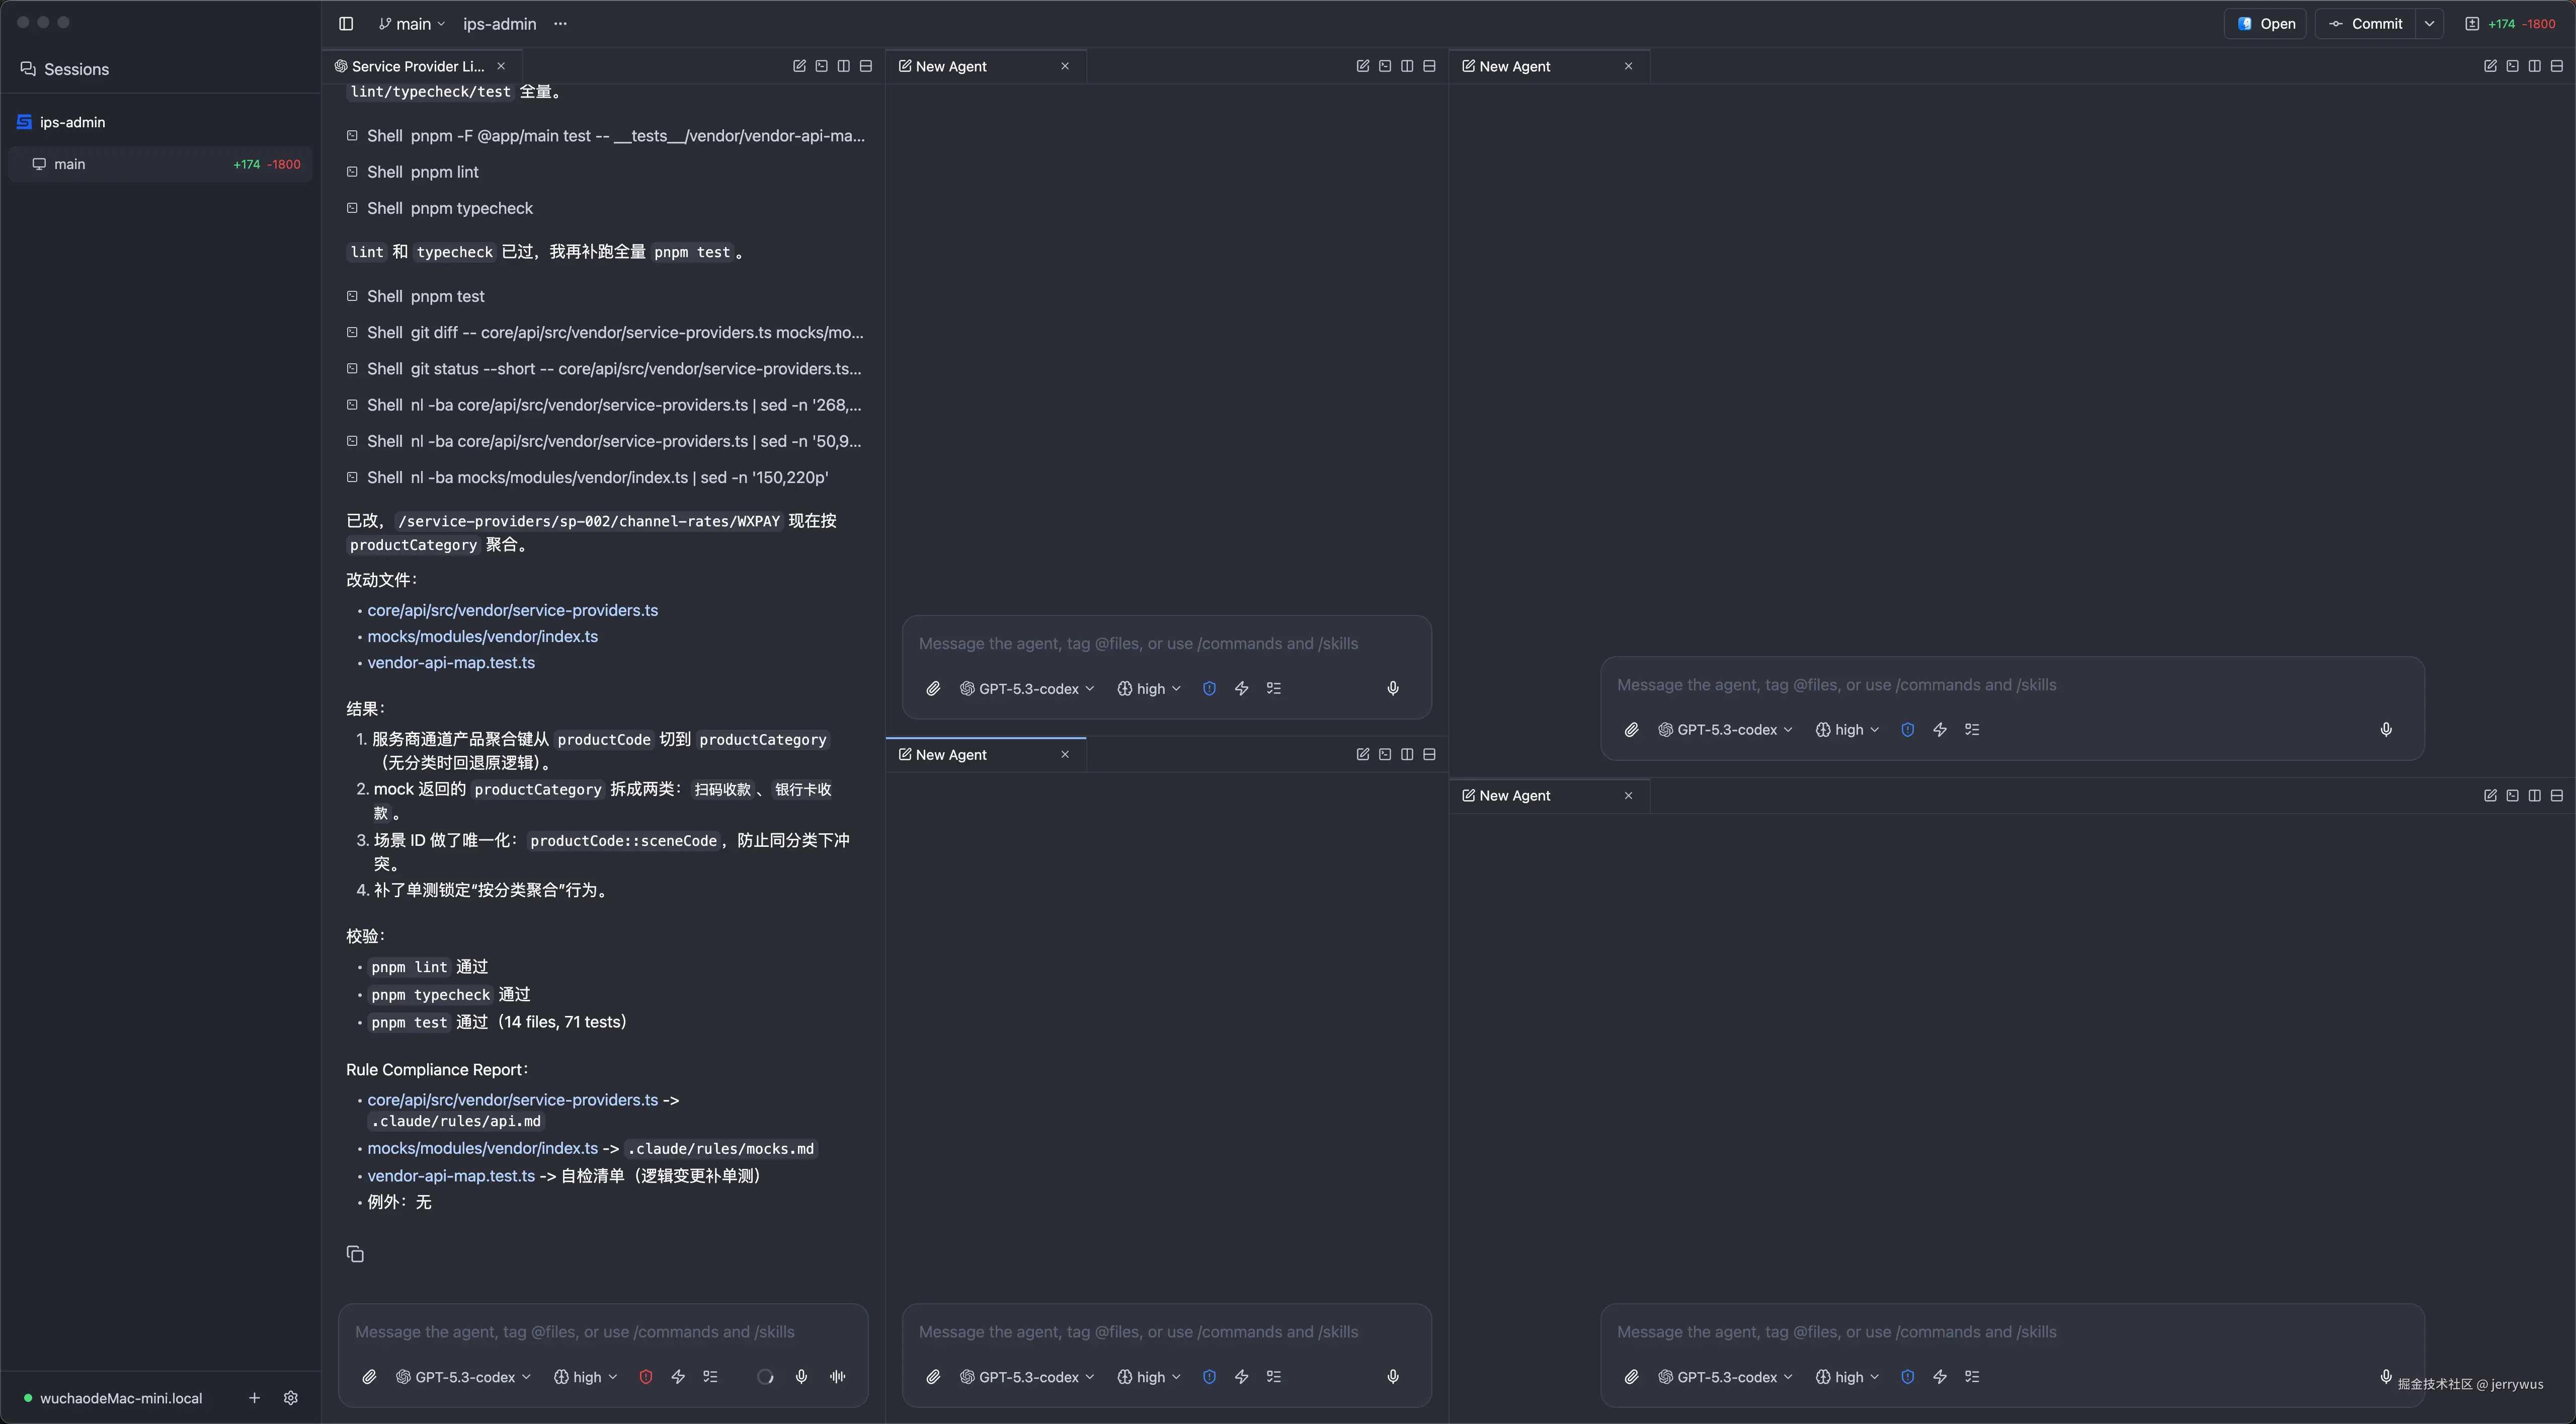The image size is (2576, 1424).
Task: Select main branch item in sessions sidebar
Action: pyautogui.click(x=70, y=164)
